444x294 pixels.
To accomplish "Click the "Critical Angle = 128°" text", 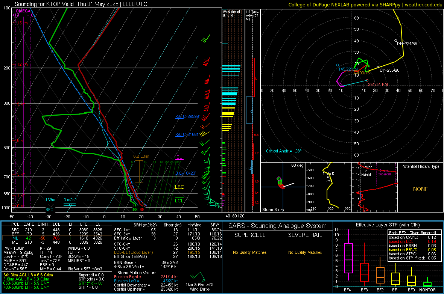I will click(284, 151).
